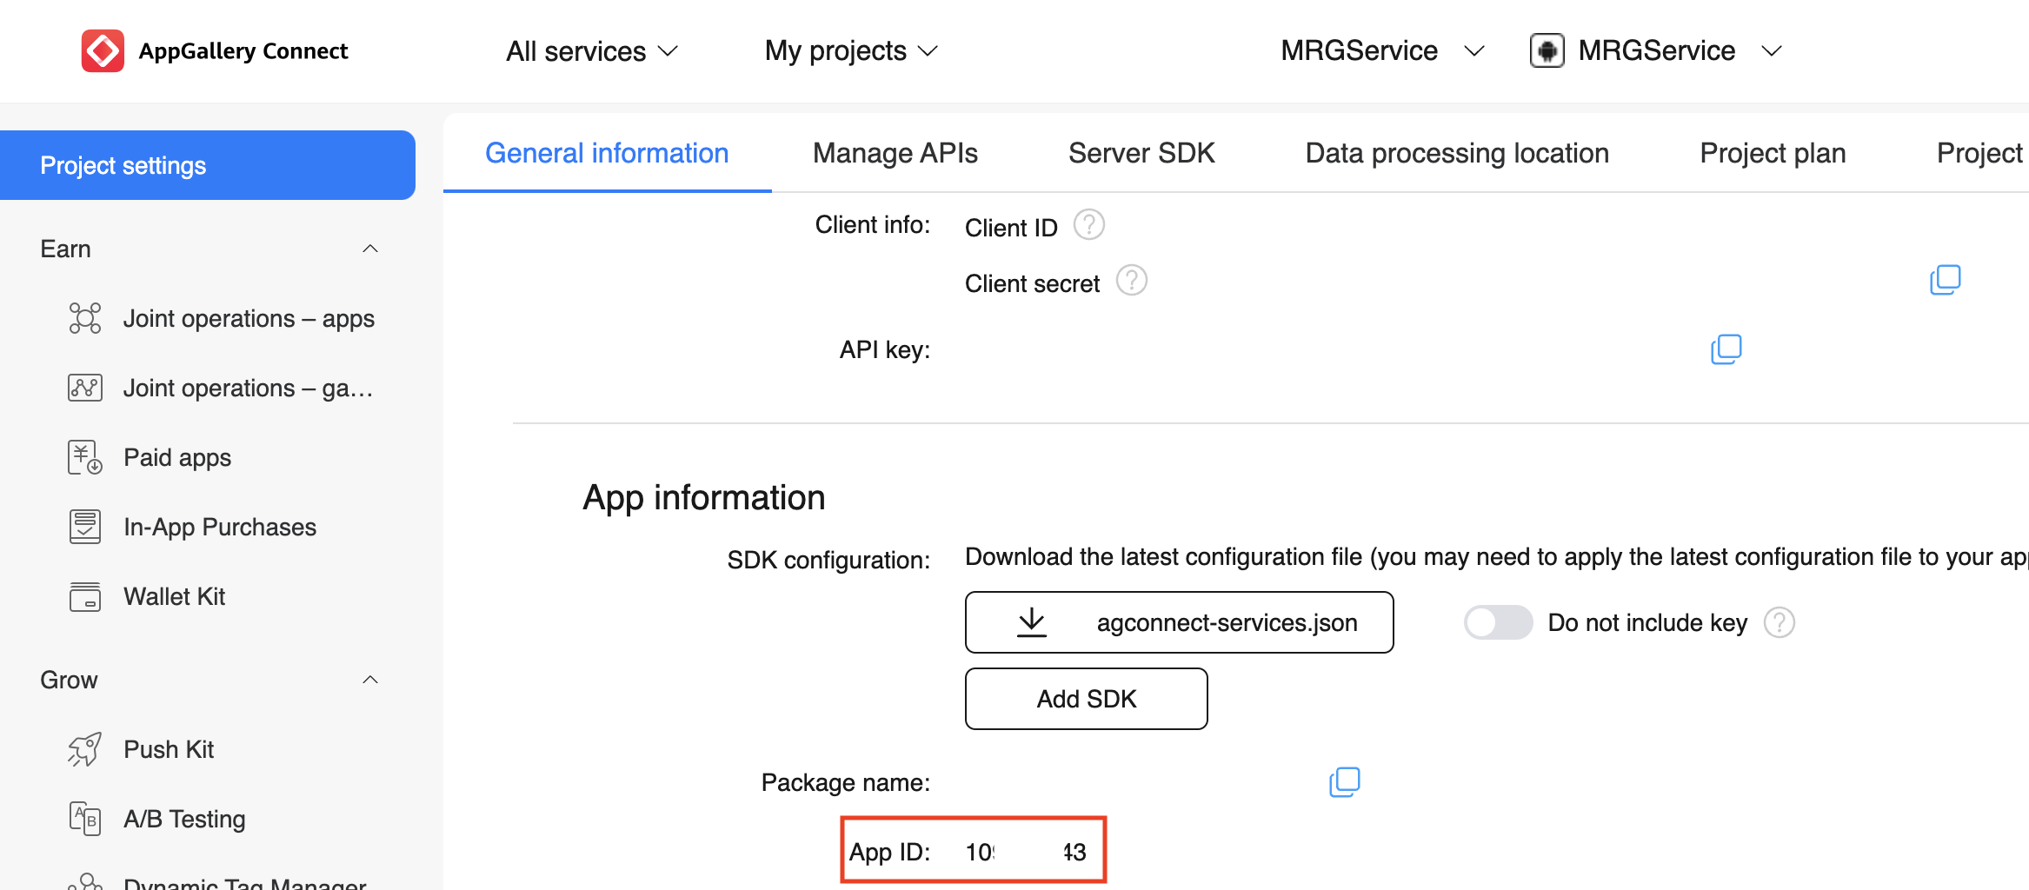Screen dimensions: 2029x890
Task: Expand the My projects dropdown
Action: point(850,51)
